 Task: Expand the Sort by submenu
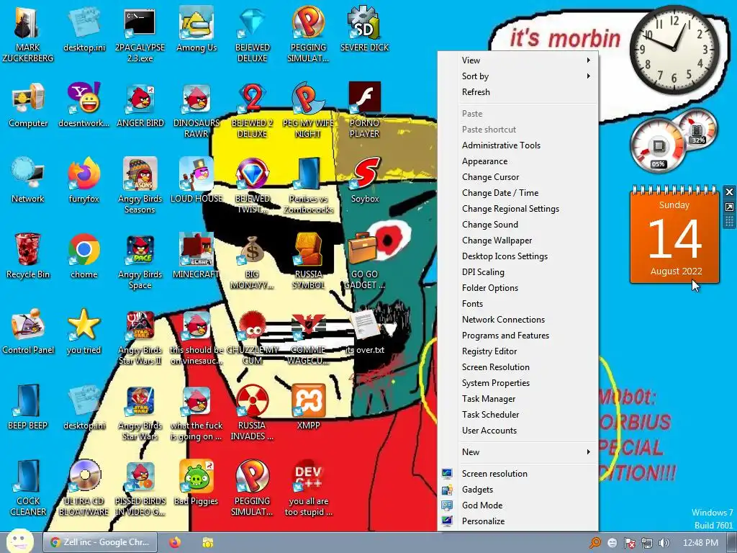click(x=518, y=76)
